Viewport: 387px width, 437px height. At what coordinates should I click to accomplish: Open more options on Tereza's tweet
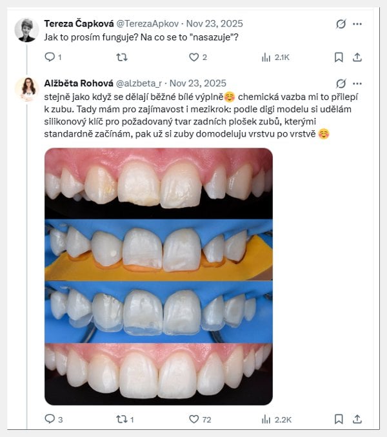point(357,24)
